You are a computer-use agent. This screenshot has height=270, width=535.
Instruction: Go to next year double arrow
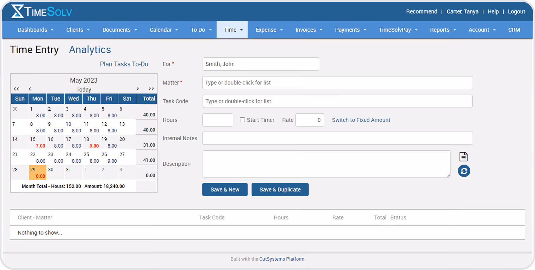point(151,89)
